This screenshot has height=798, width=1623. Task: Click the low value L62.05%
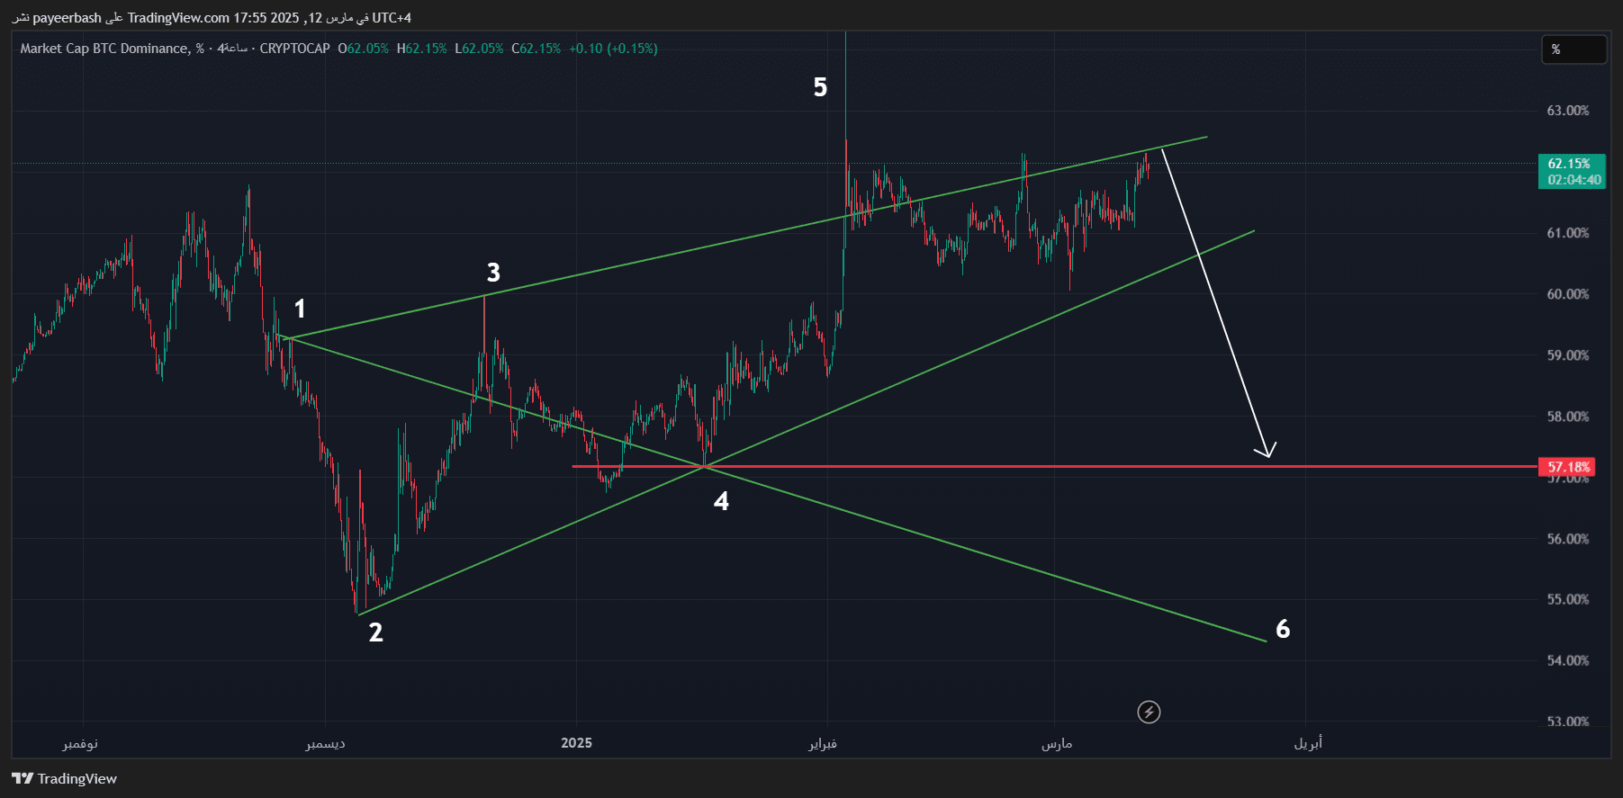479,49
